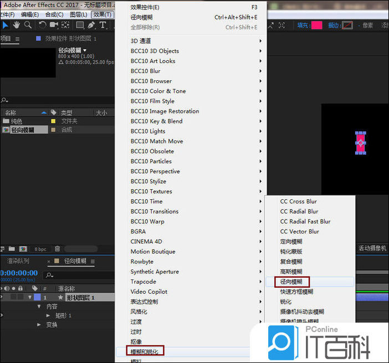Open 径向模糊 composition name dropdown

[85, 50]
